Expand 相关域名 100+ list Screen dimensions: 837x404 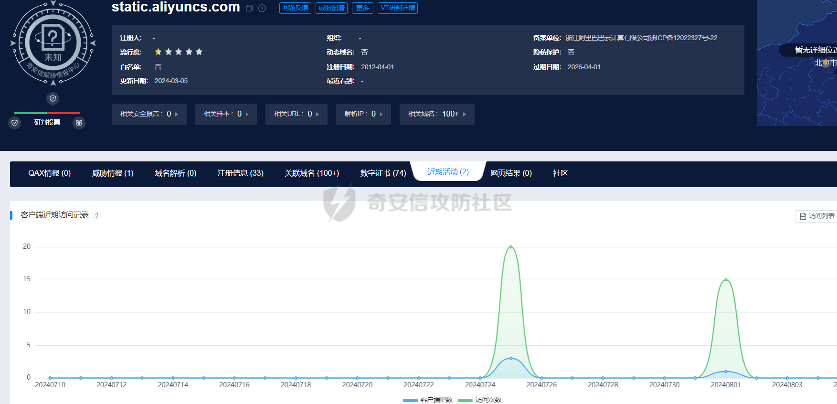(437, 114)
